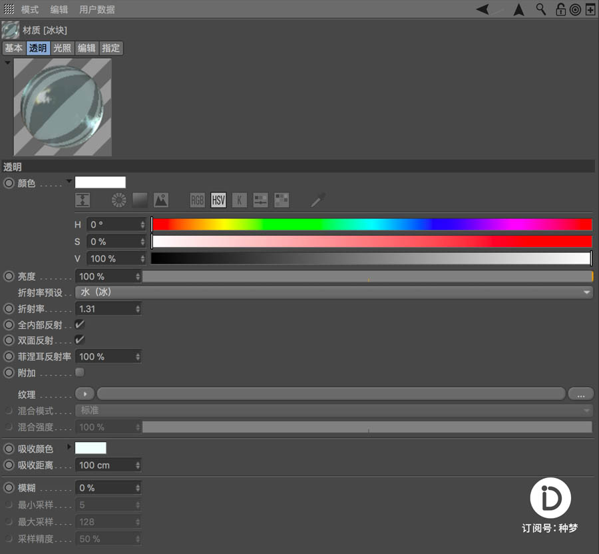Click the up arrow navigation icon
The height and width of the screenshot is (554, 599).
518,9
